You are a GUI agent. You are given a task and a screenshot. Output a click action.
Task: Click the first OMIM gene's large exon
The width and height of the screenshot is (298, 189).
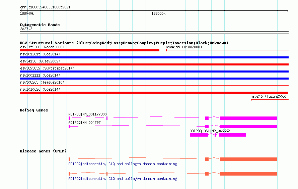coord(248,159)
